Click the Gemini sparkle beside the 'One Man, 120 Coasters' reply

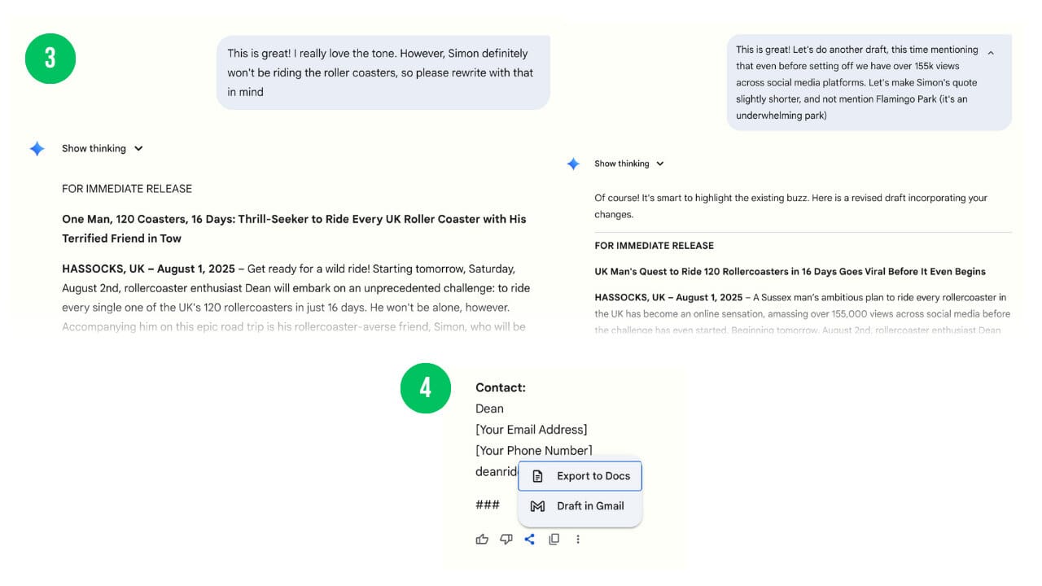coord(37,149)
